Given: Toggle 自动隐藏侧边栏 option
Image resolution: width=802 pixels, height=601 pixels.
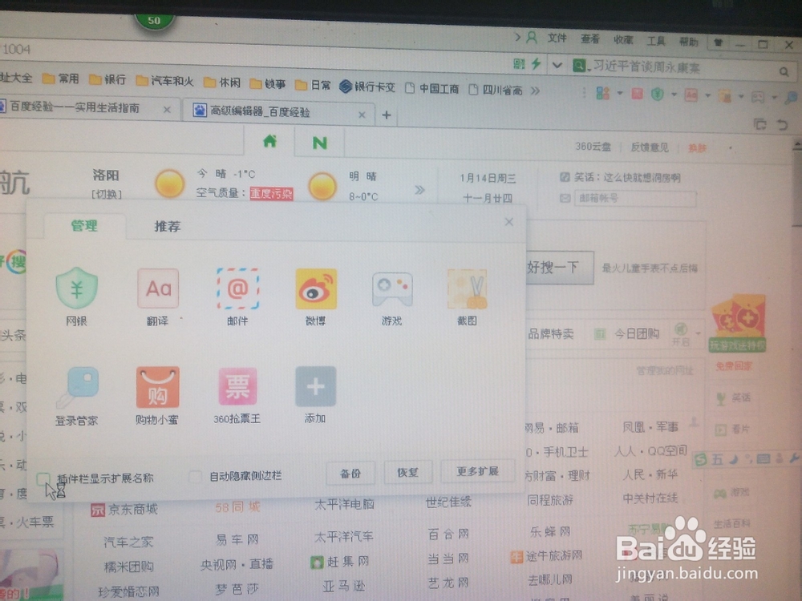Looking at the screenshot, I should click(195, 474).
